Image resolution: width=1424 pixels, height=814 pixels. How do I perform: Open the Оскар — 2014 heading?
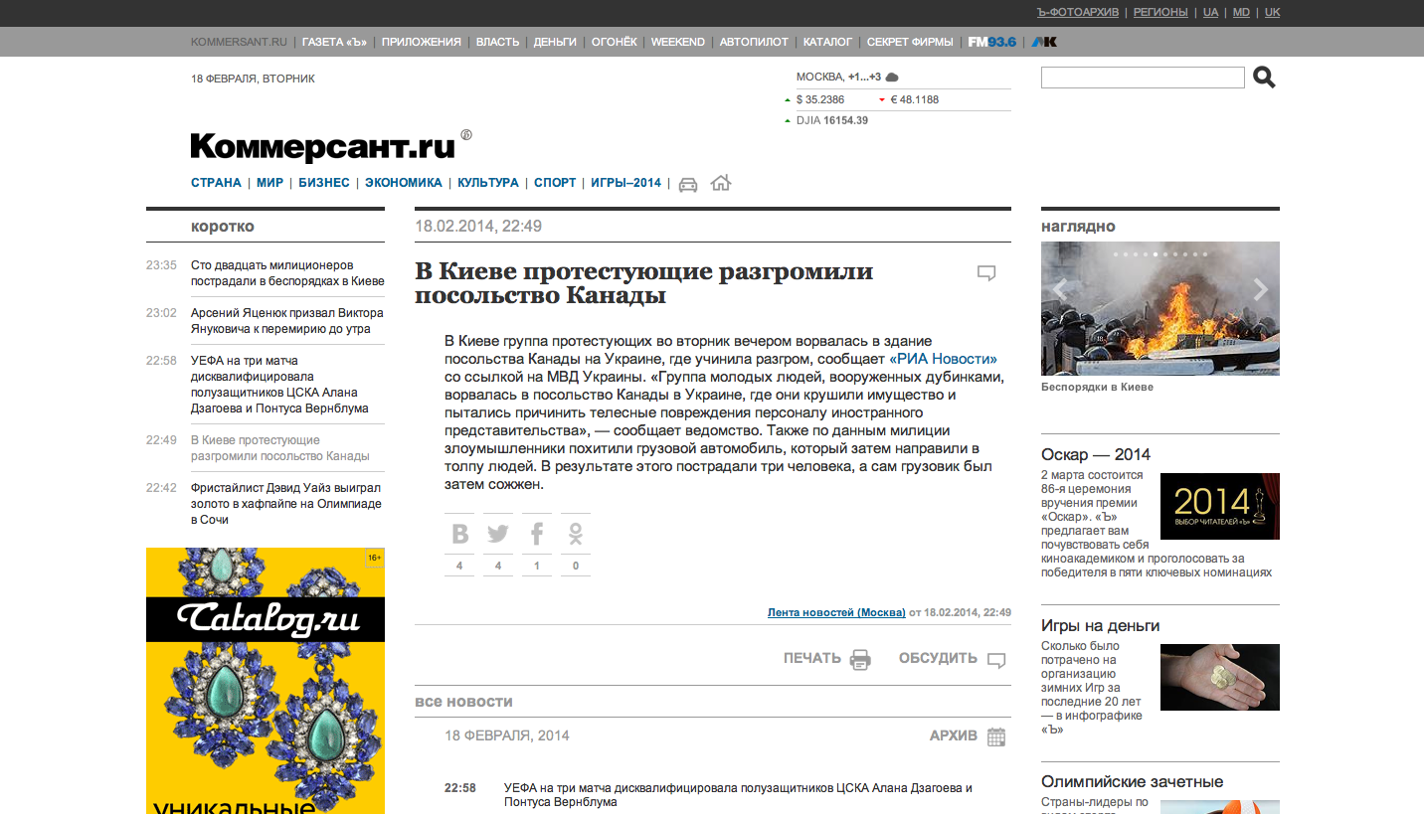point(1096,454)
